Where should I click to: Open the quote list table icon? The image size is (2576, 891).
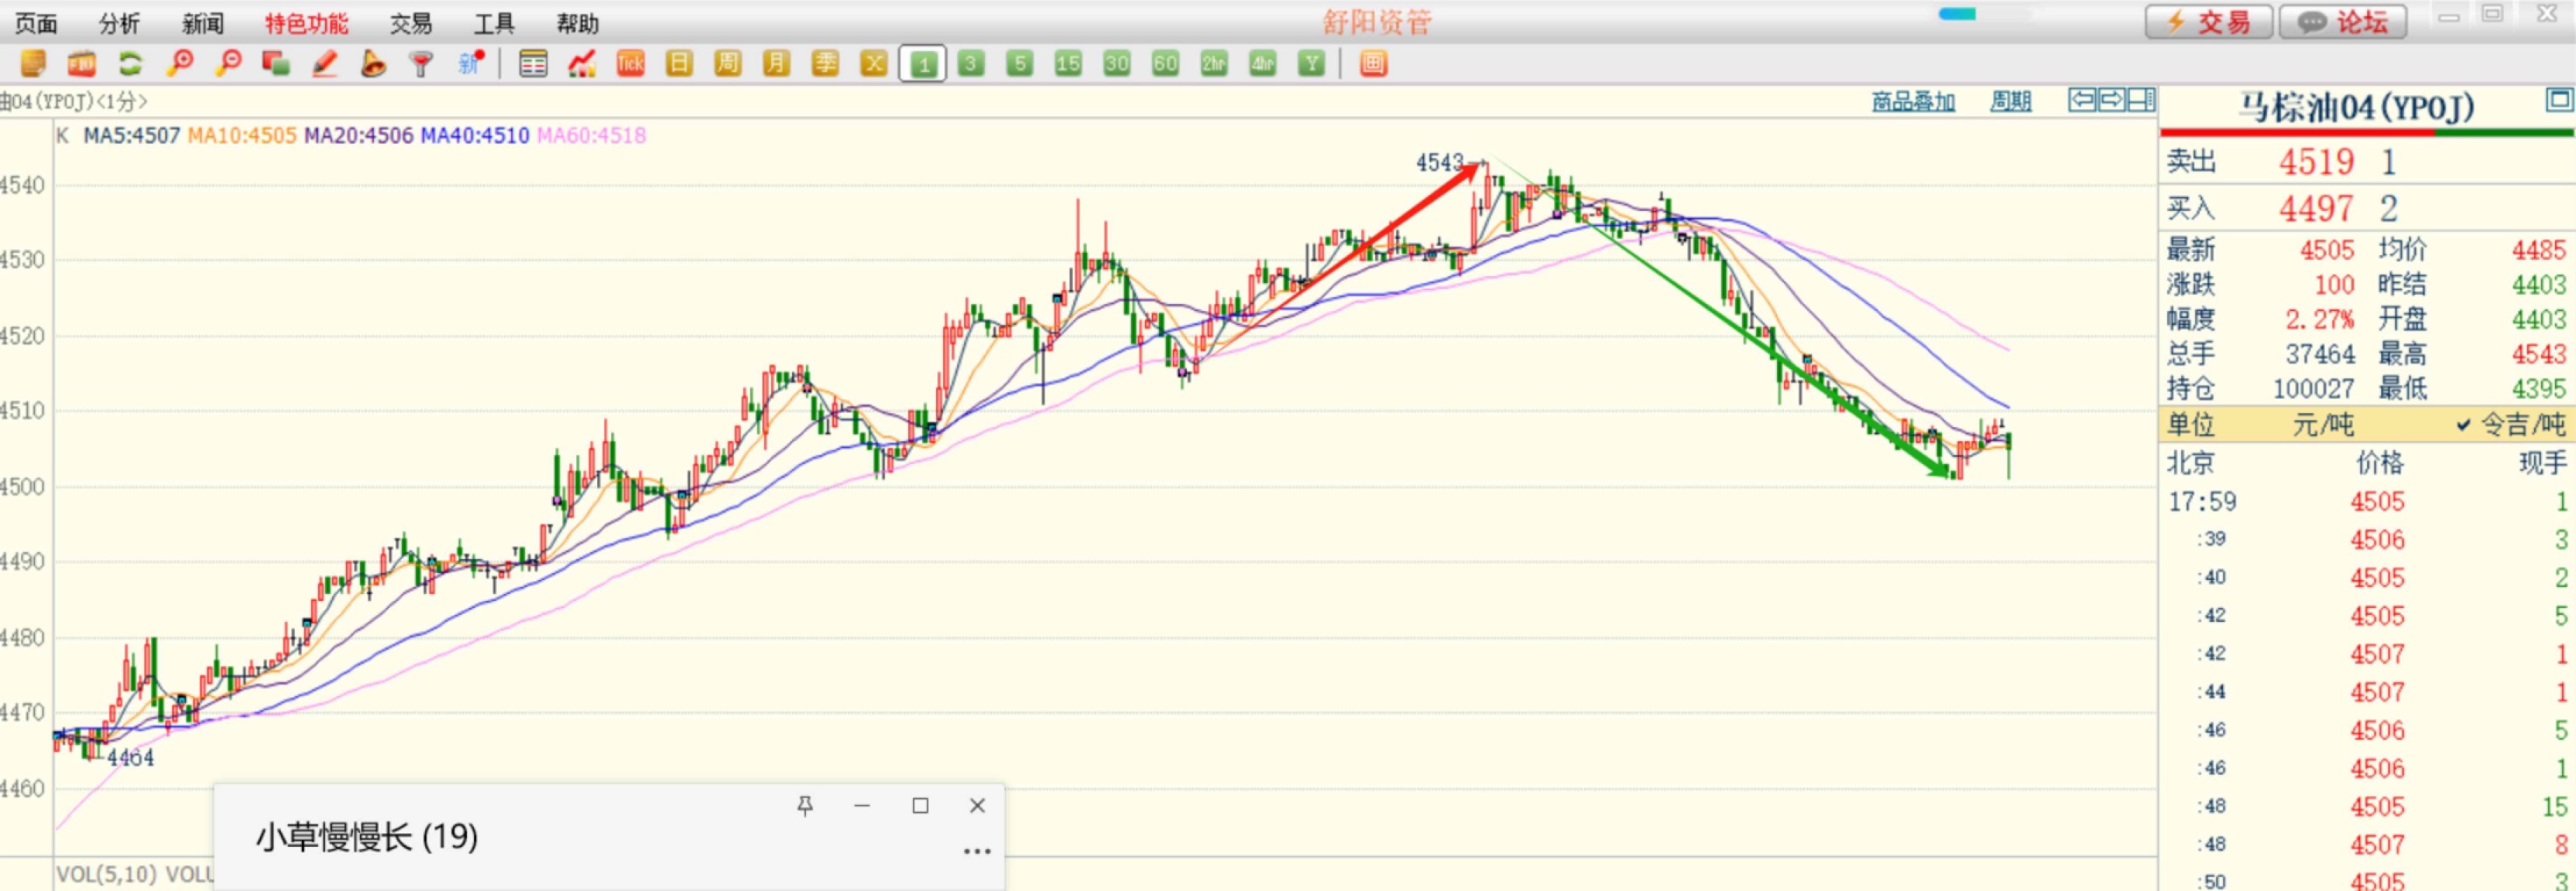tap(533, 64)
